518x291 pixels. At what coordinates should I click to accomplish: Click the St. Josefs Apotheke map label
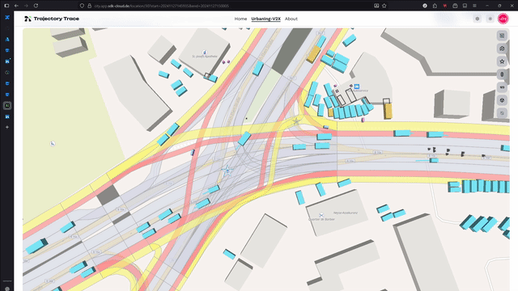click(x=205, y=56)
